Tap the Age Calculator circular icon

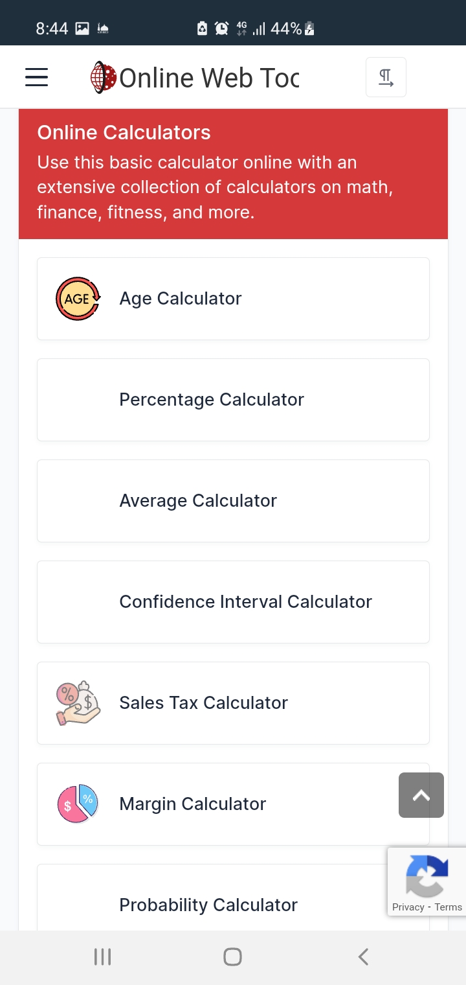tap(78, 299)
